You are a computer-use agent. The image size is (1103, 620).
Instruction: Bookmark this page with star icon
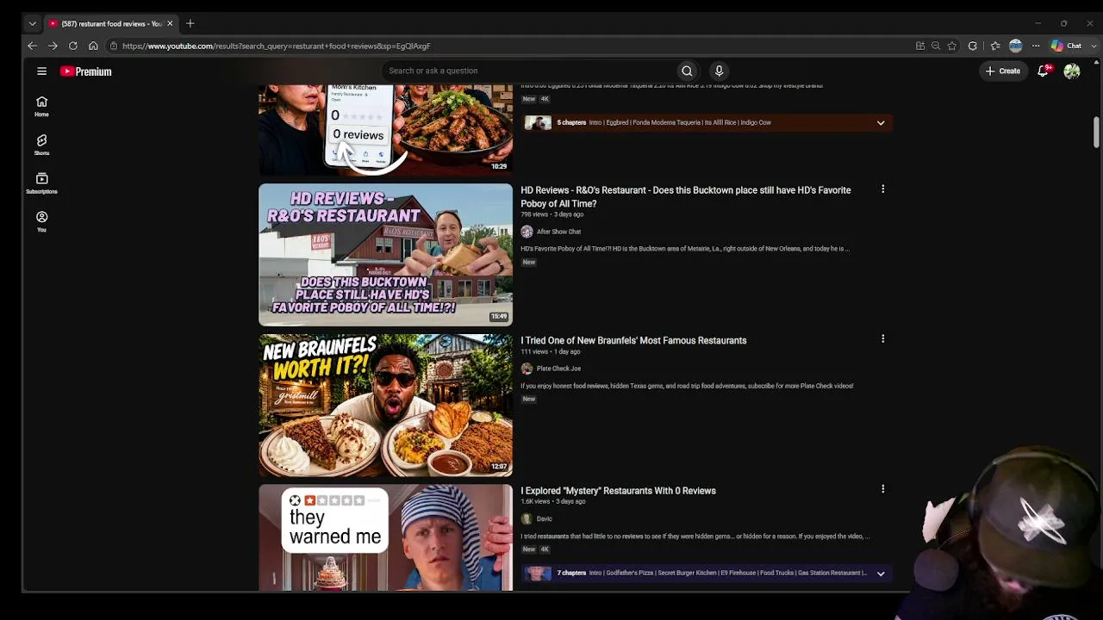pyautogui.click(x=952, y=46)
